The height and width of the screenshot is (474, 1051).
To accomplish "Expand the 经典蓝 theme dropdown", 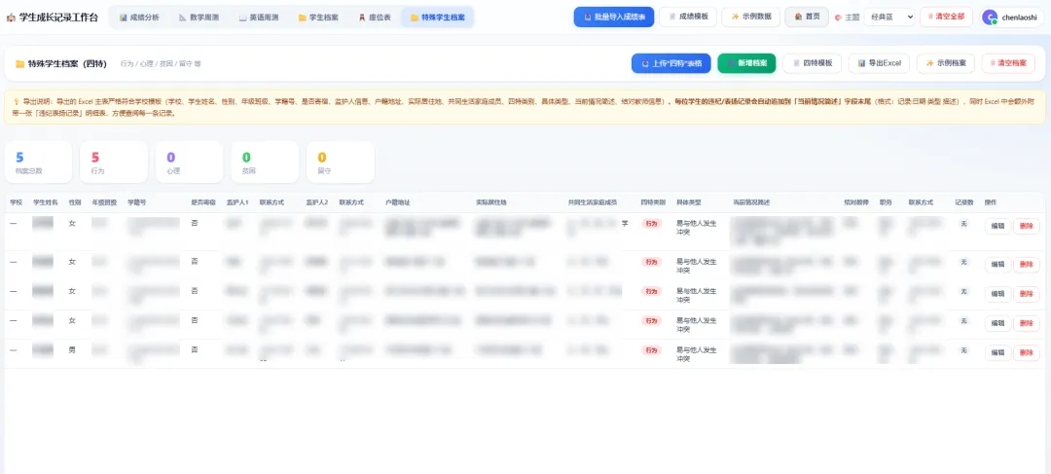I will [889, 17].
